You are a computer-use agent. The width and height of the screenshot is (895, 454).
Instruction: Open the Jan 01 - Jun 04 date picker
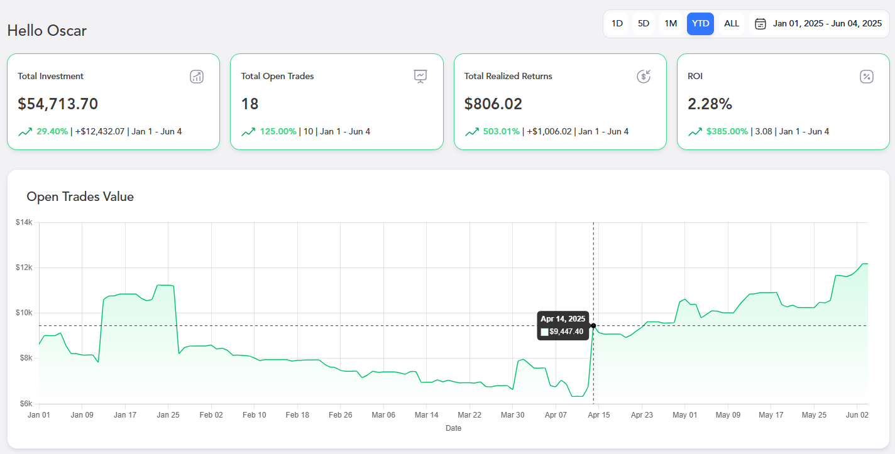(827, 24)
